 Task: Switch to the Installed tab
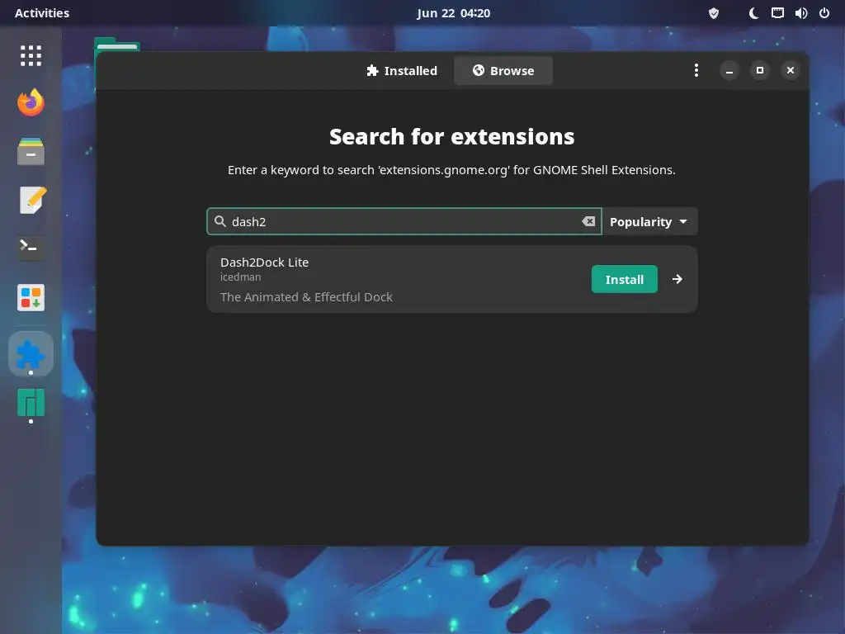point(402,71)
